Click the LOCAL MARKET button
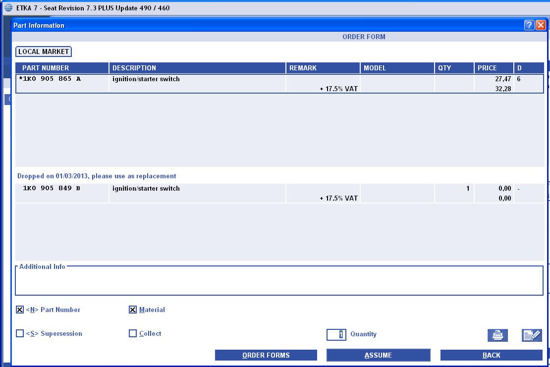550x367 pixels. pyautogui.click(x=44, y=52)
